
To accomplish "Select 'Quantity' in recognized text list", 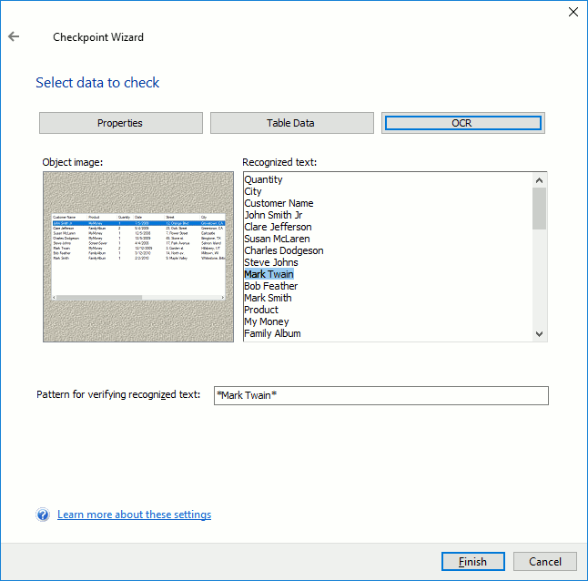I will (x=263, y=179).
